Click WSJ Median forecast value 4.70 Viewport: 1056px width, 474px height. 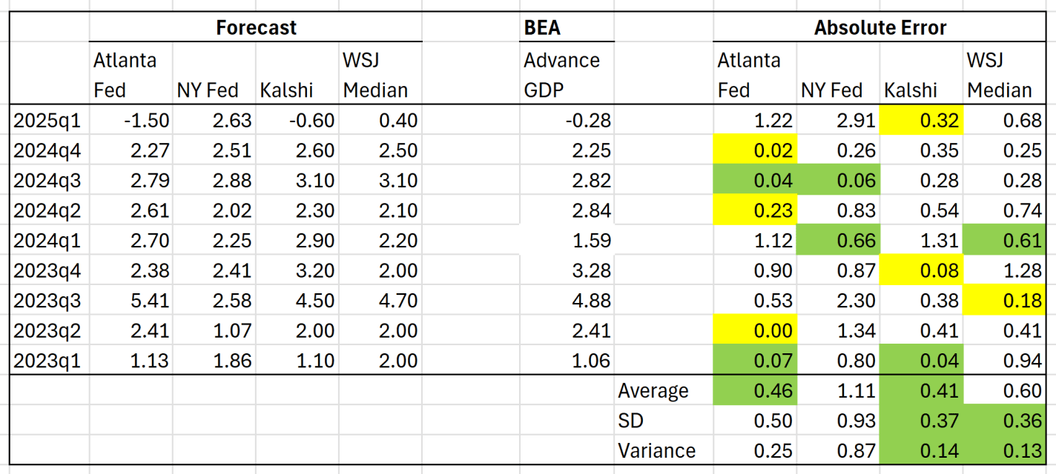point(380,301)
